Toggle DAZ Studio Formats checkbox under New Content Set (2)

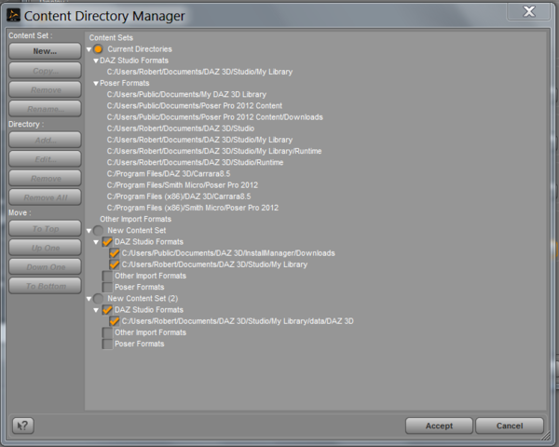(107, 310)
